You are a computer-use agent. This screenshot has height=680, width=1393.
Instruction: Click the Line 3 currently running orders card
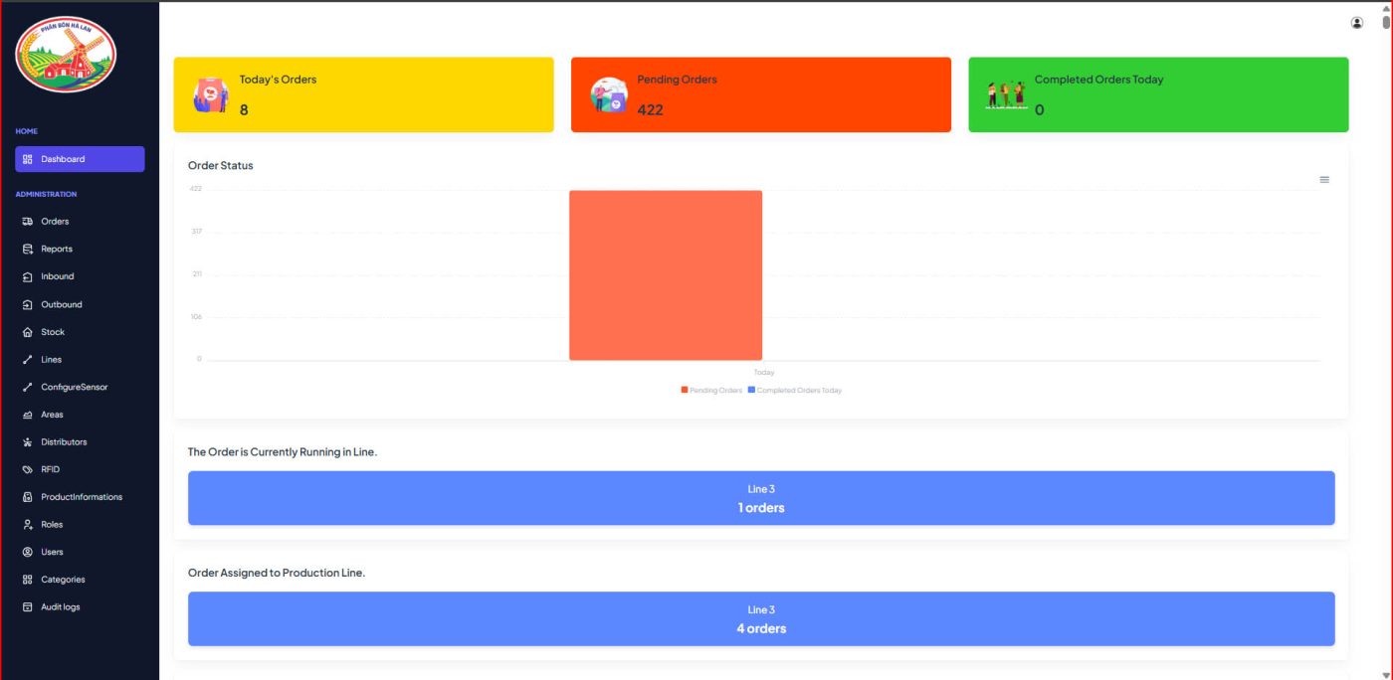pos(761,498)
